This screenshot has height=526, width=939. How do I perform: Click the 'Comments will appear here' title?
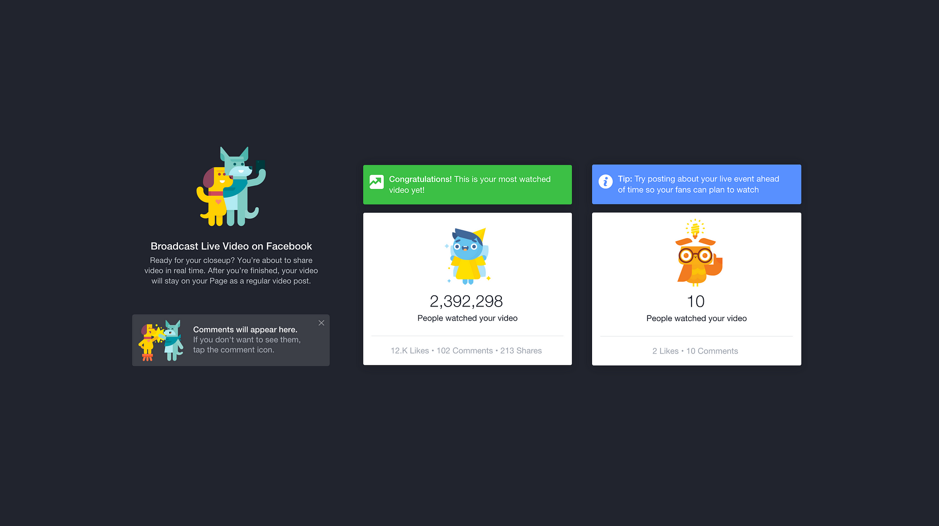click(x=245, y=330)
